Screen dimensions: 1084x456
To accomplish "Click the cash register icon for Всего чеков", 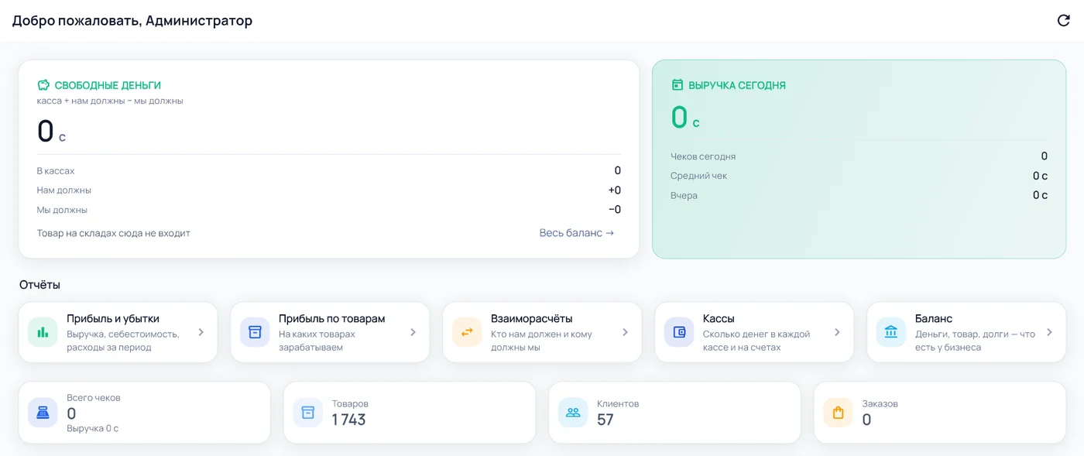I will coord(43,413).
